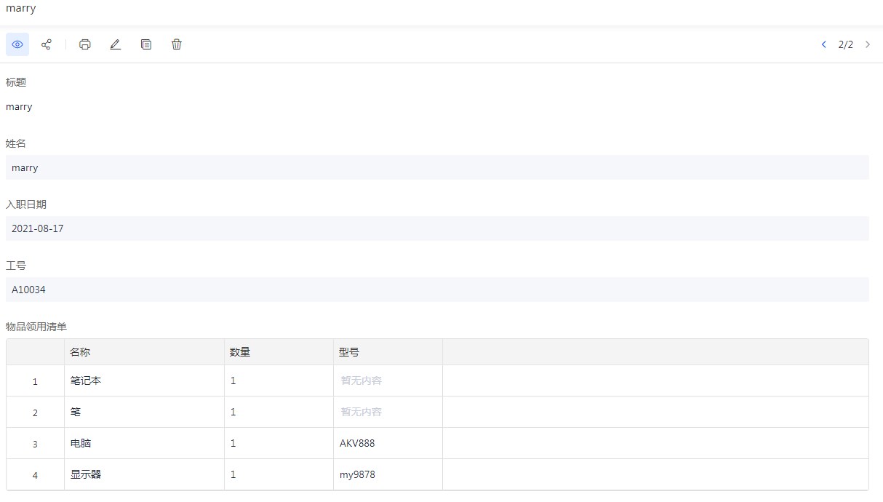The image size is (883, 502).
Task: Go to next record arrow
Action: coord(868,44)
